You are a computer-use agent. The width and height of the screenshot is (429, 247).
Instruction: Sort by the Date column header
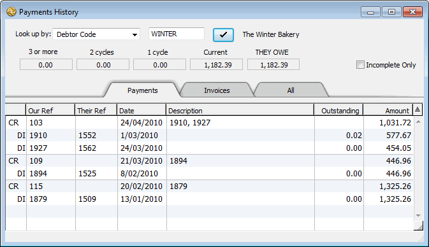pyautogui.click(x=142, y=110)
